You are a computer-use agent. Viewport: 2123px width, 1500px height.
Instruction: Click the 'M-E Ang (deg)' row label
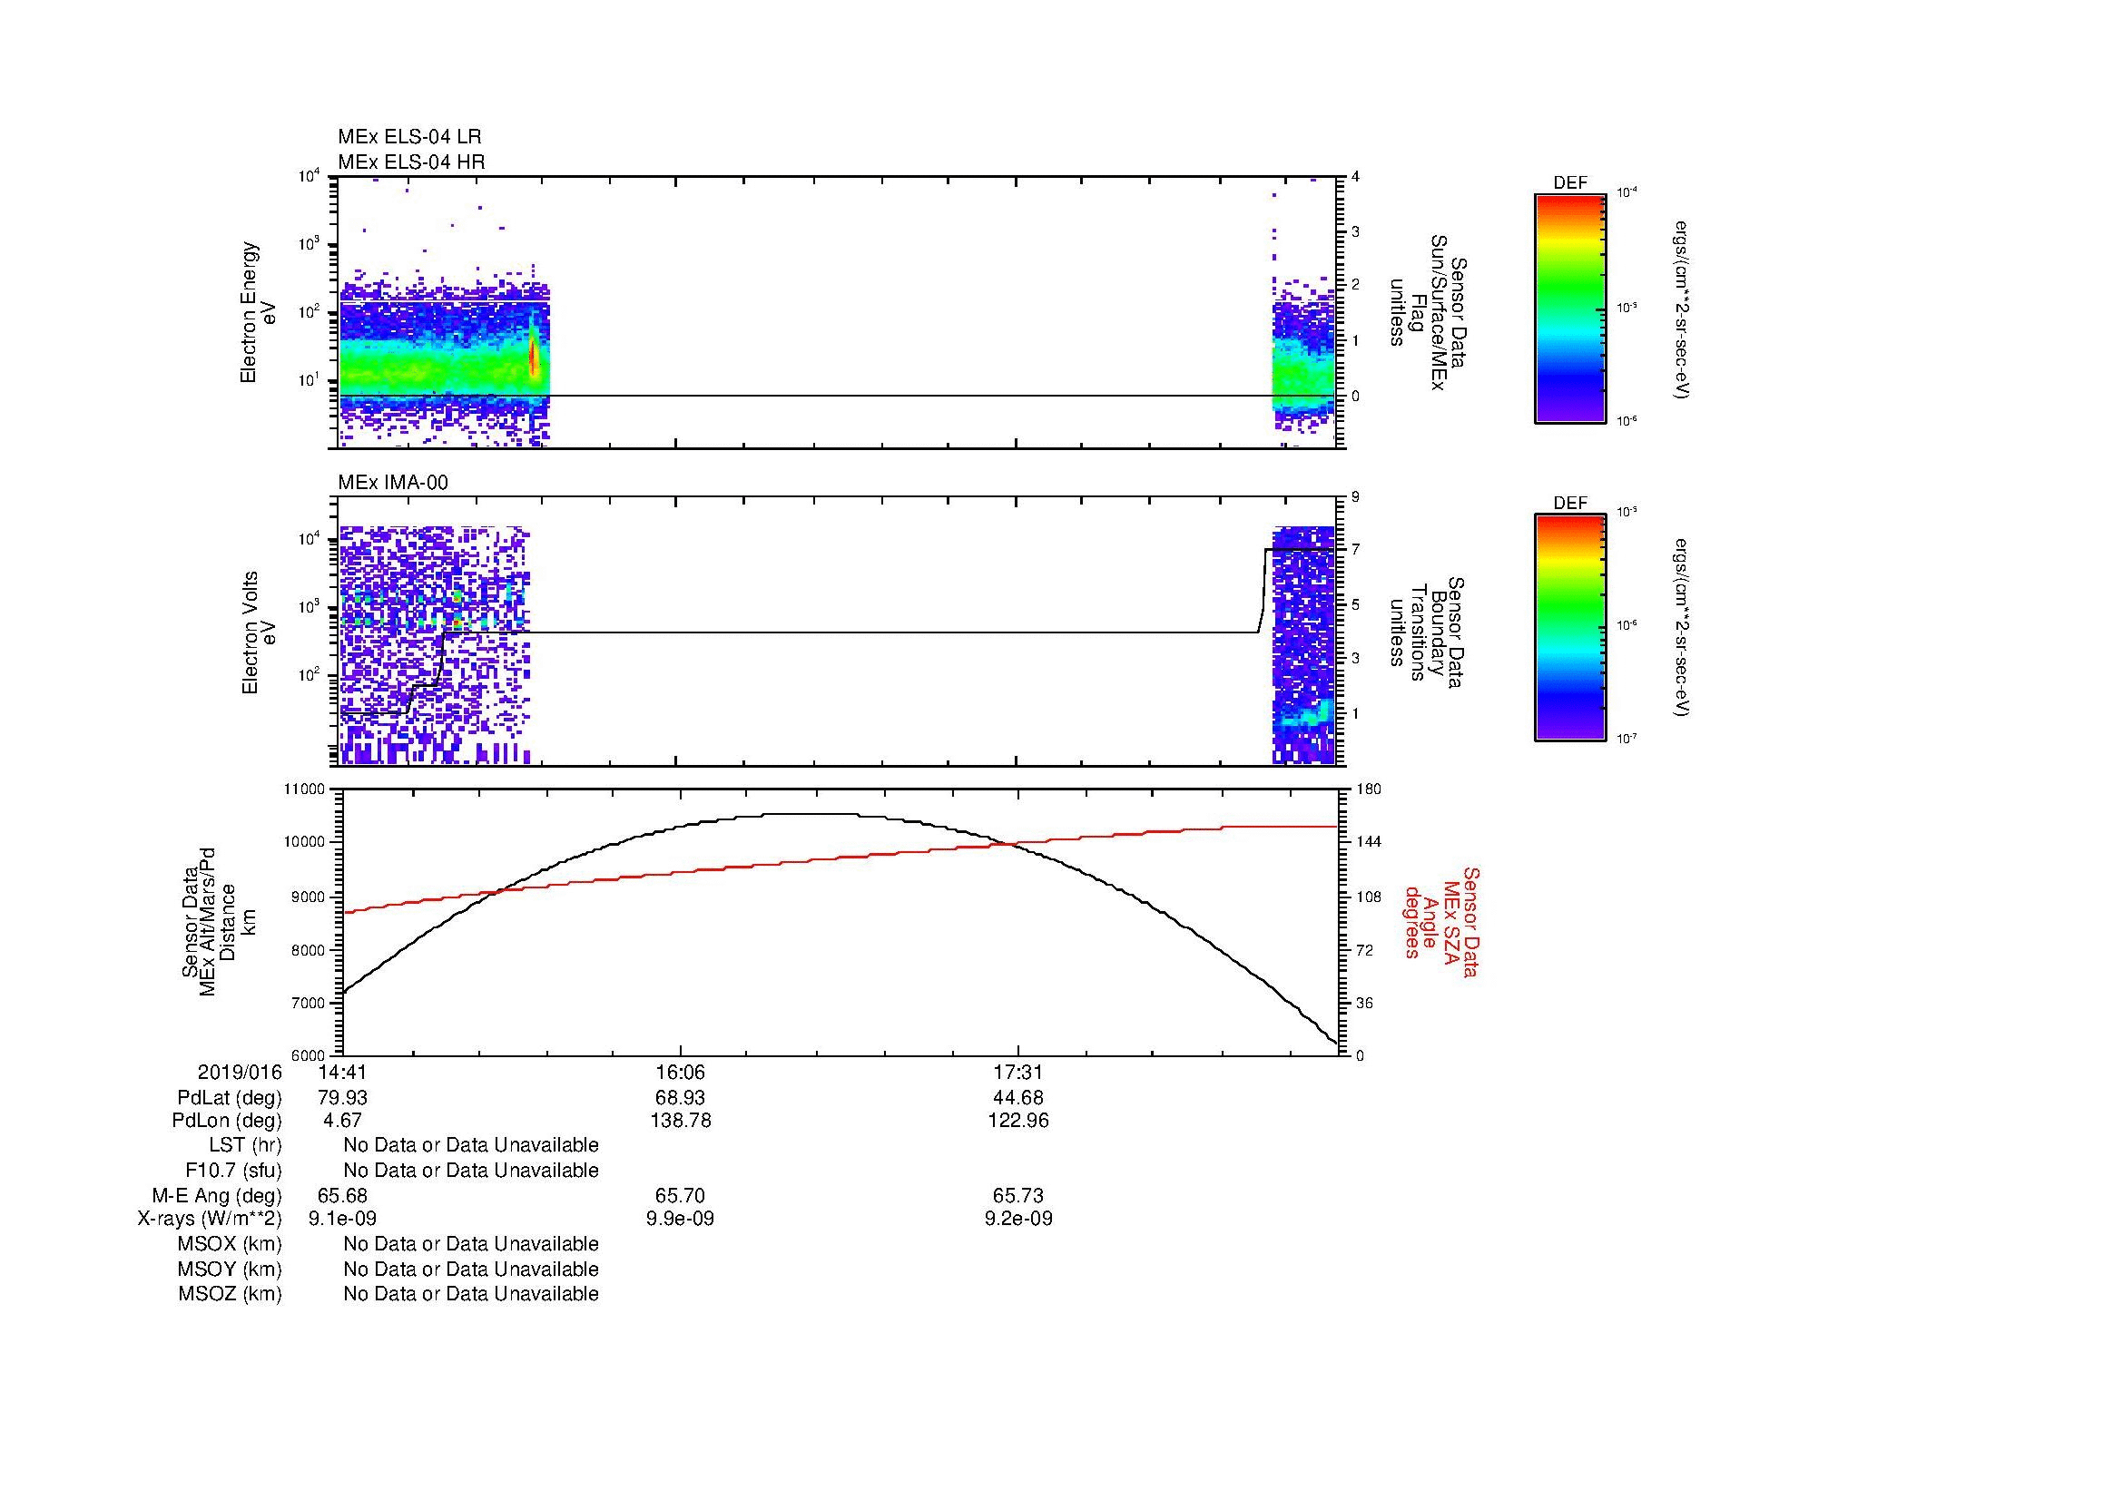[217, 1196]
